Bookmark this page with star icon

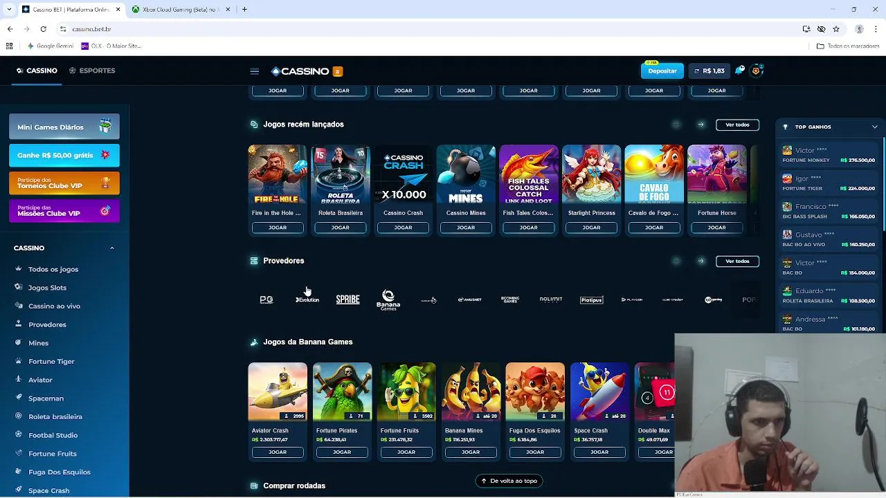(836, 29)
